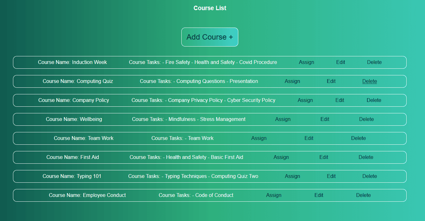
Task: Delete the Company Policy course
Action: click(374, 100)
